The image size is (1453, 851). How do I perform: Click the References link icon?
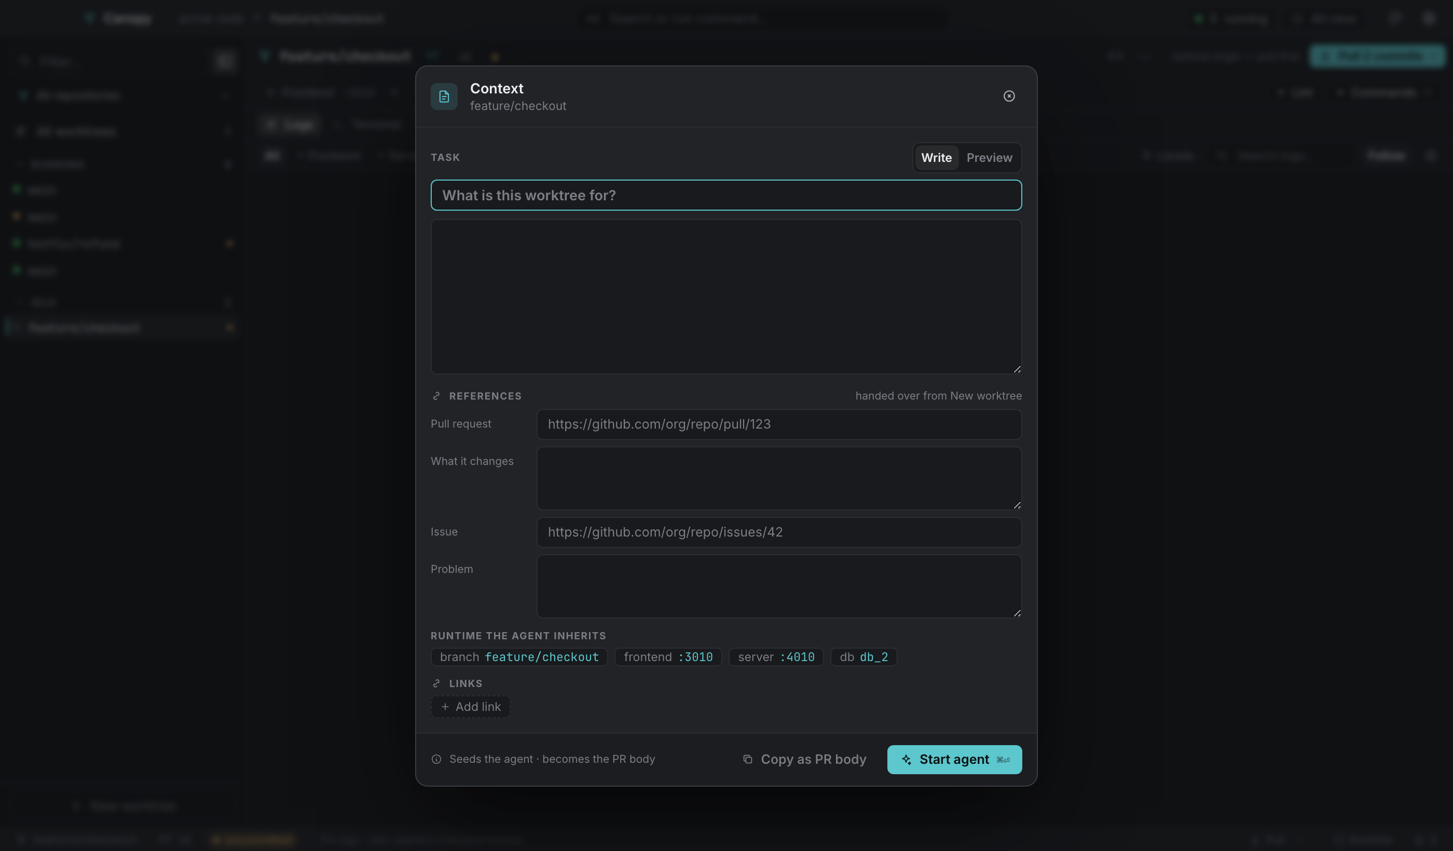coord(436,396)
